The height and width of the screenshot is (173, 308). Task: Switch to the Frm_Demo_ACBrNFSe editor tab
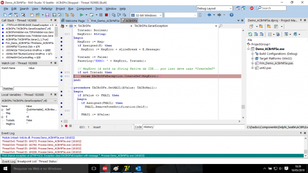point(103,21)
